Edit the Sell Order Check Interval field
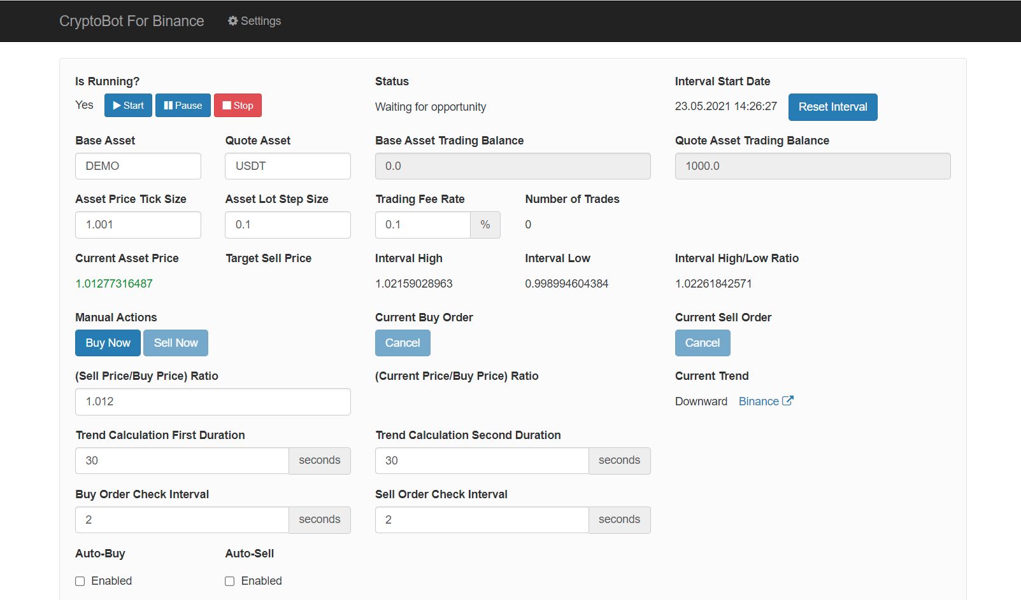Viewport: 1021px width, 600px height. point(482,520)
